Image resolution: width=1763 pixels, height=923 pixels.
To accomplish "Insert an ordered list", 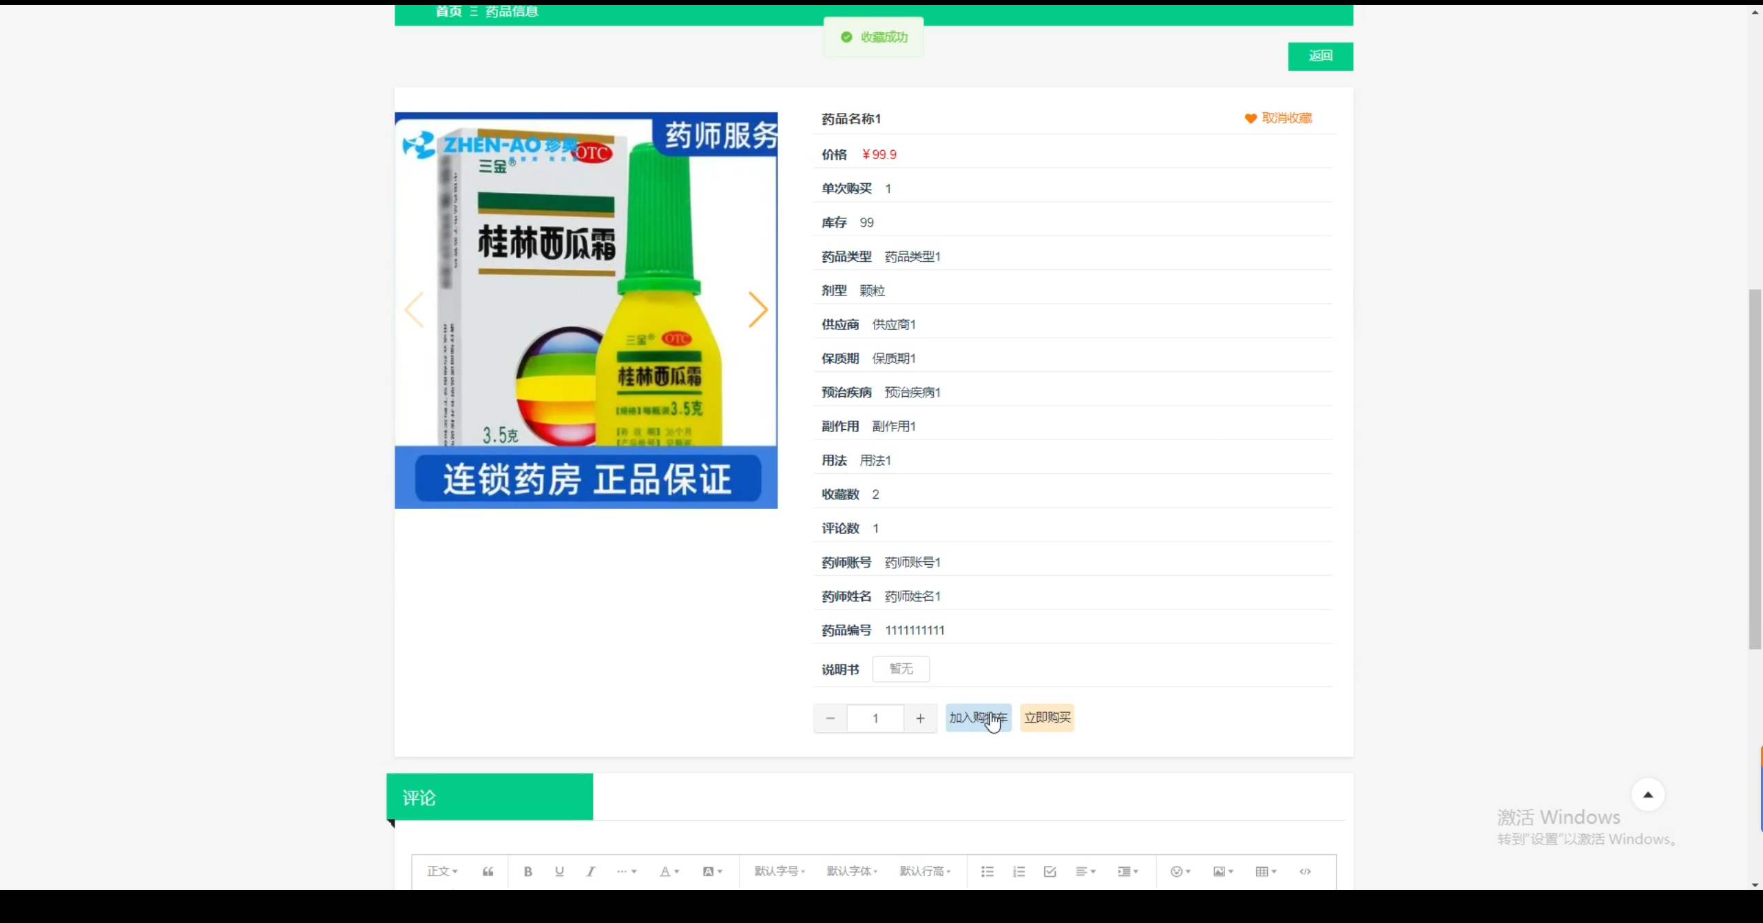I will point(1019,871).
